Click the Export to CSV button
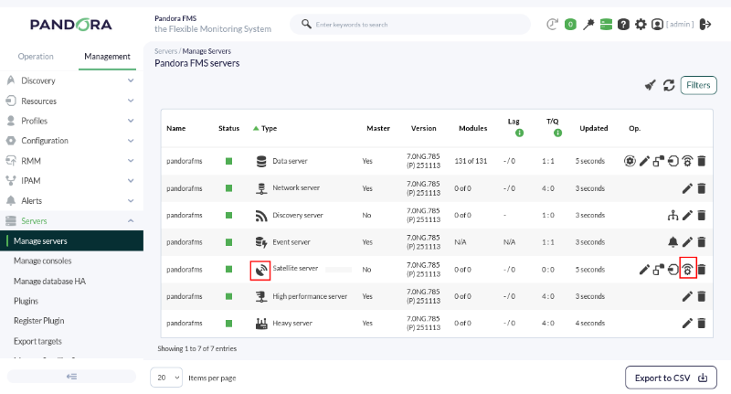 [671, 378]
